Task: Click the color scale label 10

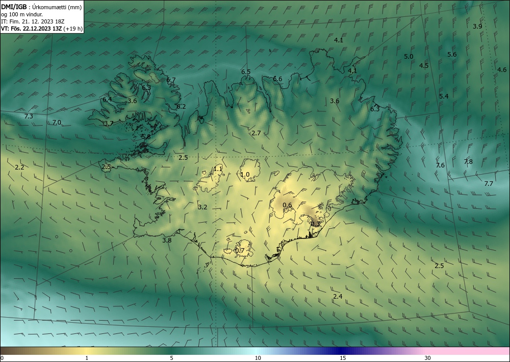Action: click(258, 358)
